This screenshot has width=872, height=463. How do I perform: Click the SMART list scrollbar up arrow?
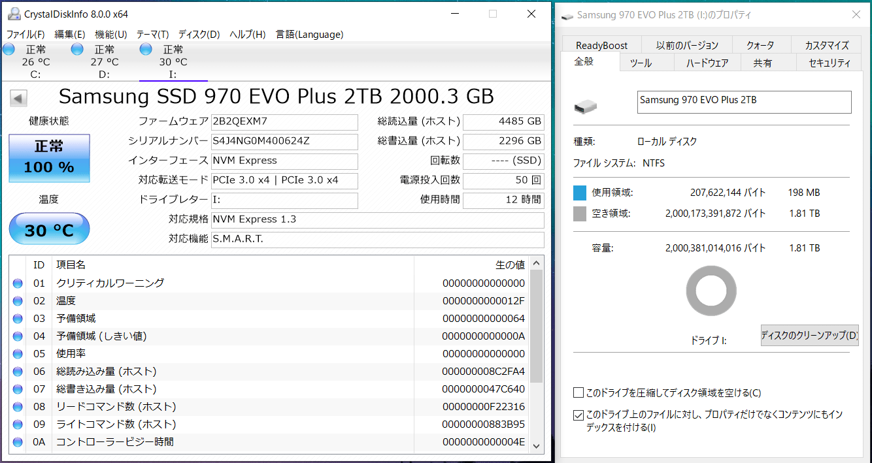537,264
